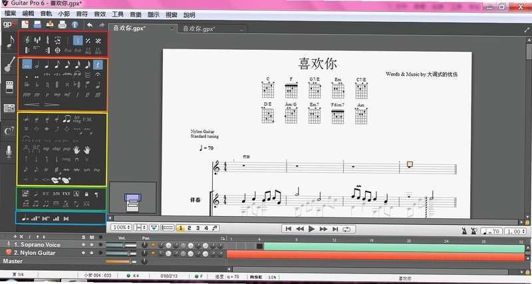
Task: Set dynamic to fff
Action: point(98,94)
